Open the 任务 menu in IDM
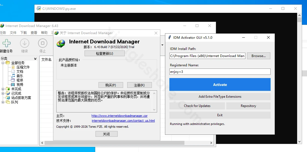 click(3, 33)
